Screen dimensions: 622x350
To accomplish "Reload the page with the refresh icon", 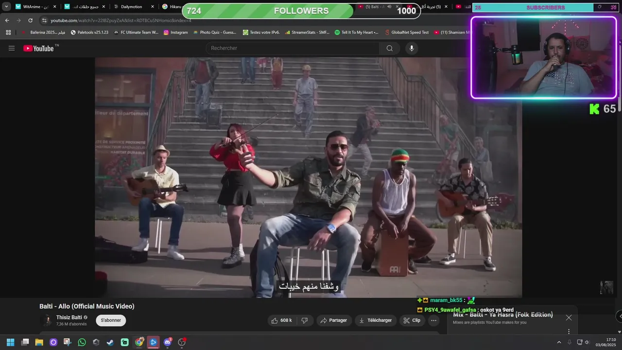I will (31, 20).
